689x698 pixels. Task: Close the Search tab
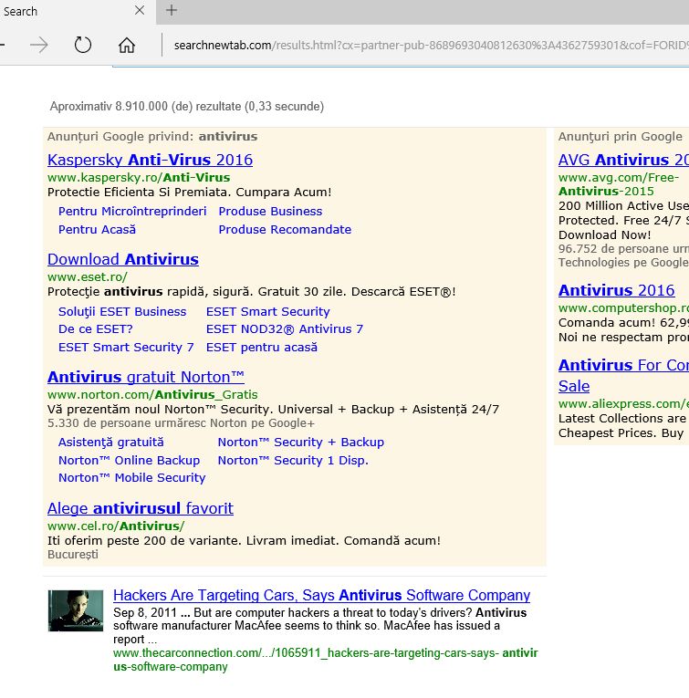(140, 10)
